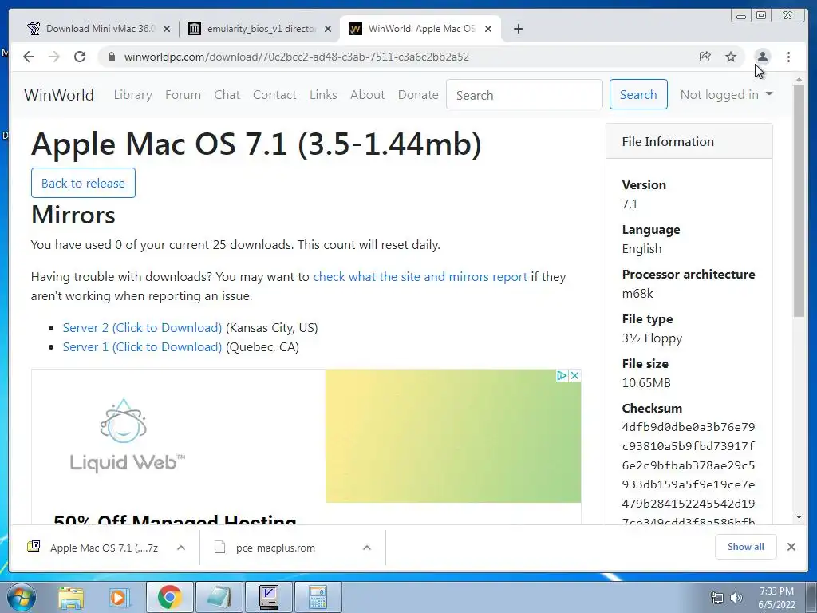Click the volume speaker tray icon

[x=736, y=598]
